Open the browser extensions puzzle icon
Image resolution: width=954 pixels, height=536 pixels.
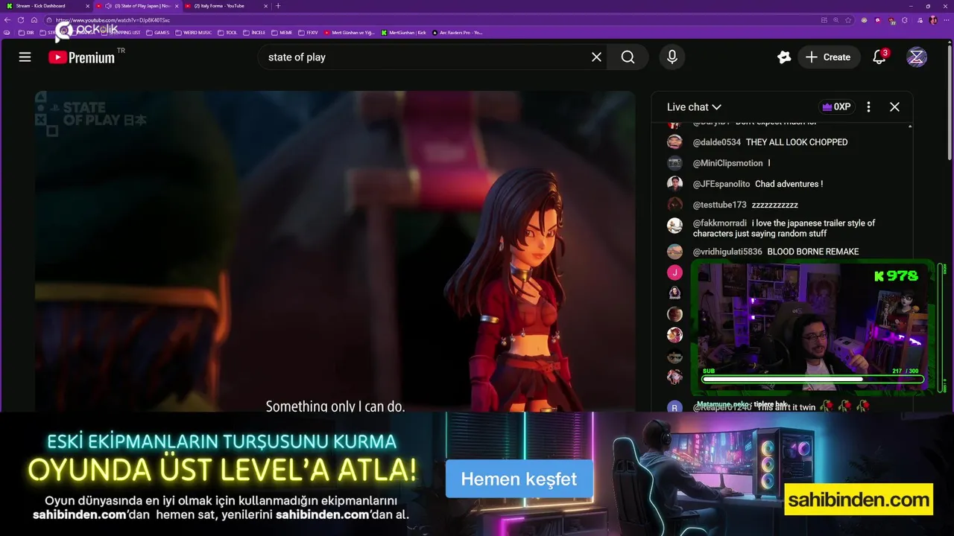(x=905, y=20)
